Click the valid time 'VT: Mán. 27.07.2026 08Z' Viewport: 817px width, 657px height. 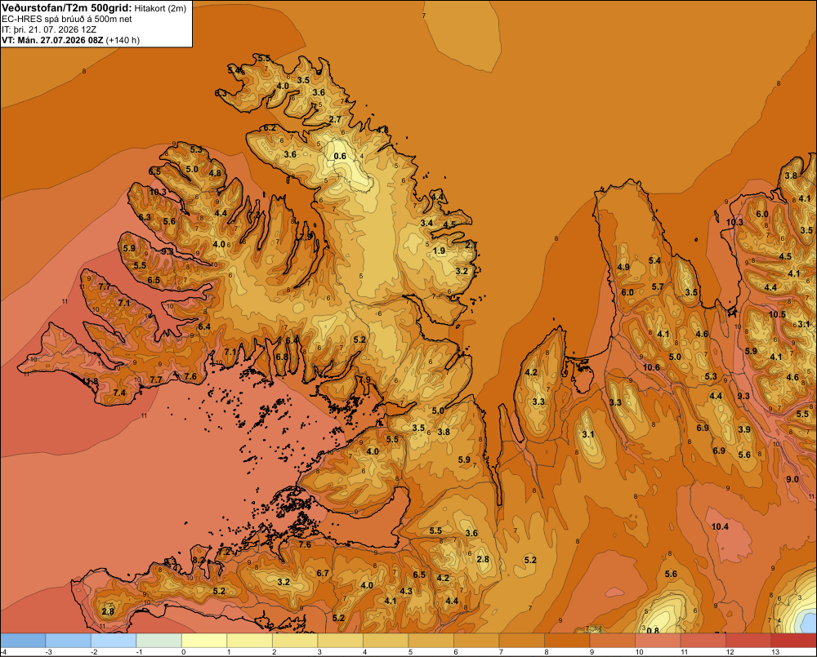52,40
